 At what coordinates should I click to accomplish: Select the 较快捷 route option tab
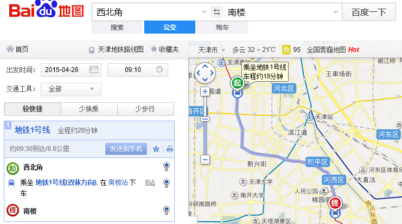[33, 109]
